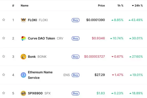Image resolution: width=147 pixels, height=98 pixels.
Task: Sort by the Name column header
Action: coord(25,6)
